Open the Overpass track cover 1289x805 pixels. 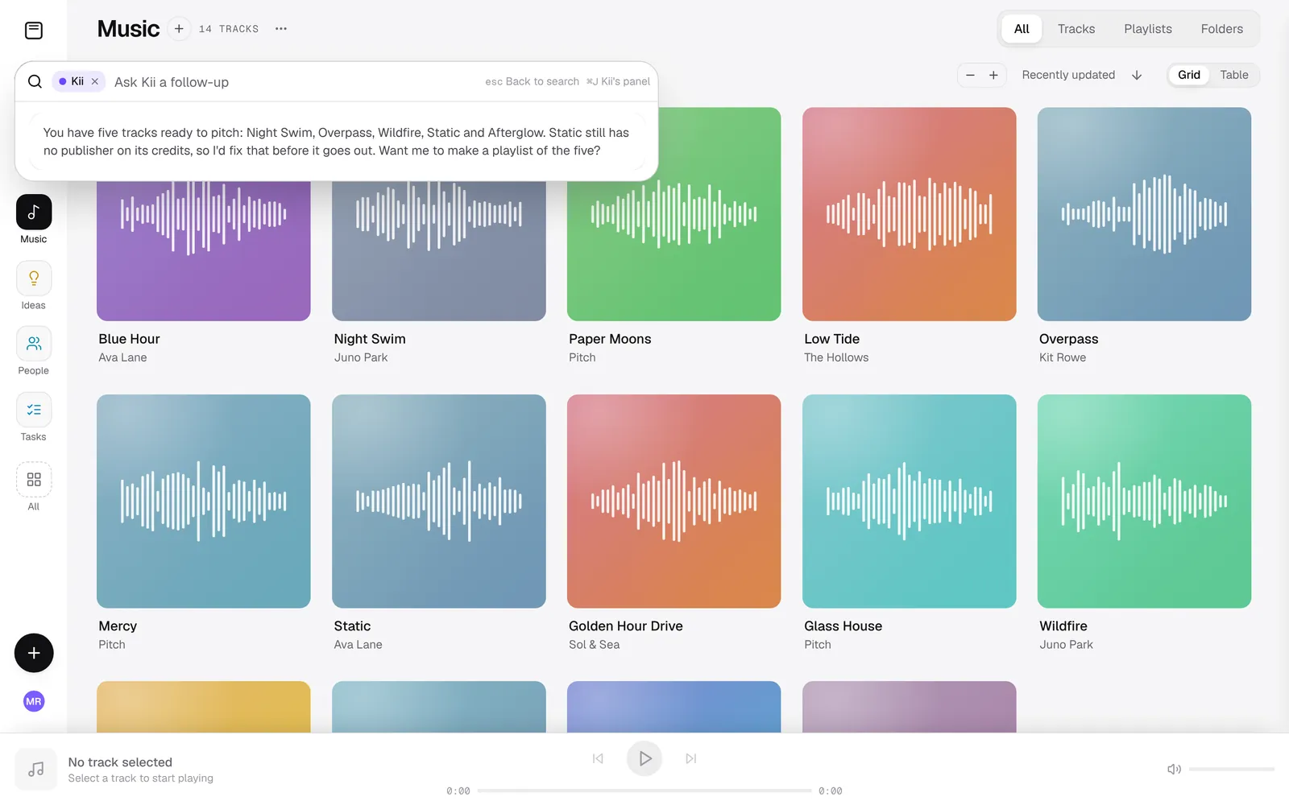pyautogui.click(x=1144, y=214)
